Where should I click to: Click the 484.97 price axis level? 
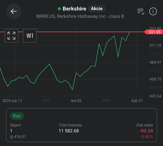(155, 62)
